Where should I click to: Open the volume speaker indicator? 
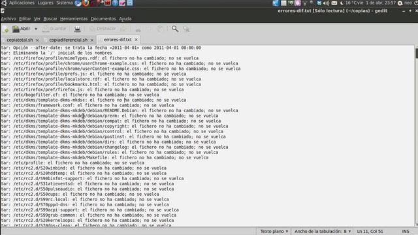tap(327, 3)
